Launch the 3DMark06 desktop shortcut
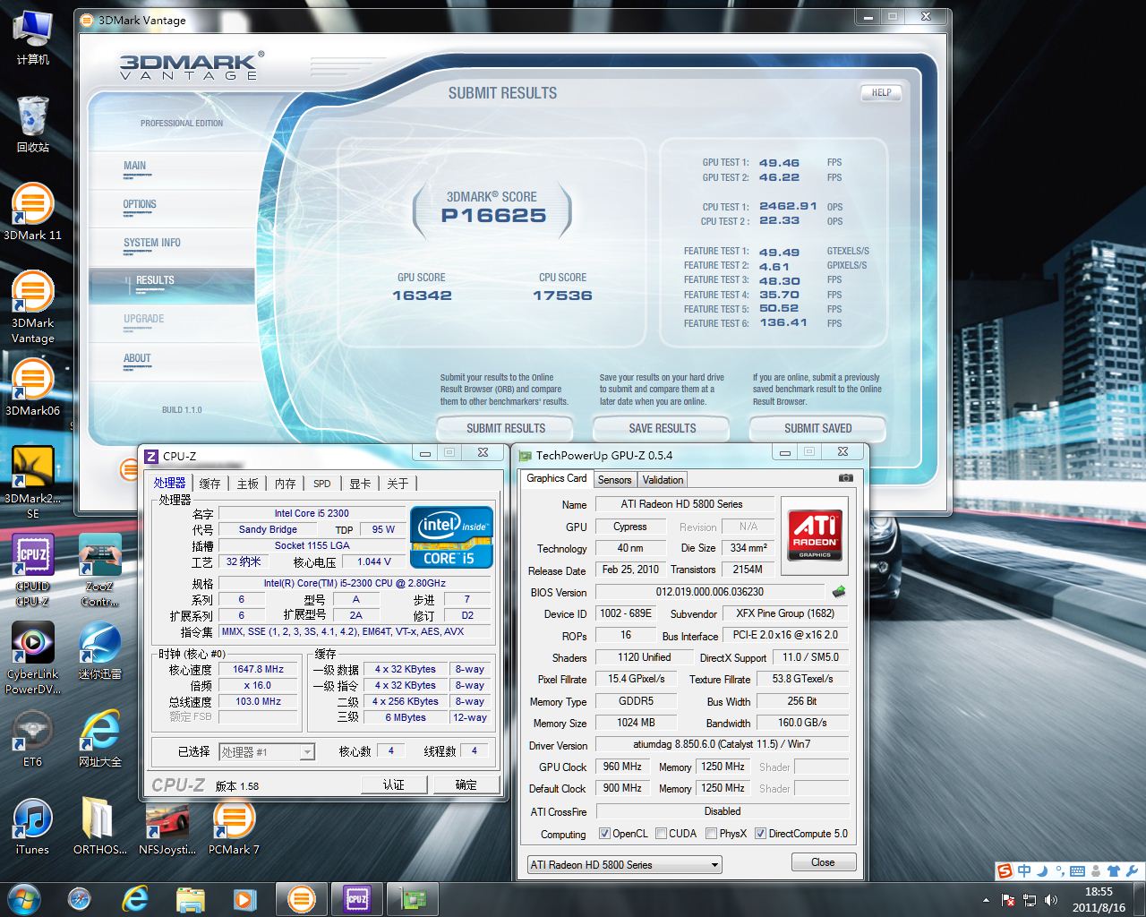This screenshot has height=917, width=1146. (32, 388)
